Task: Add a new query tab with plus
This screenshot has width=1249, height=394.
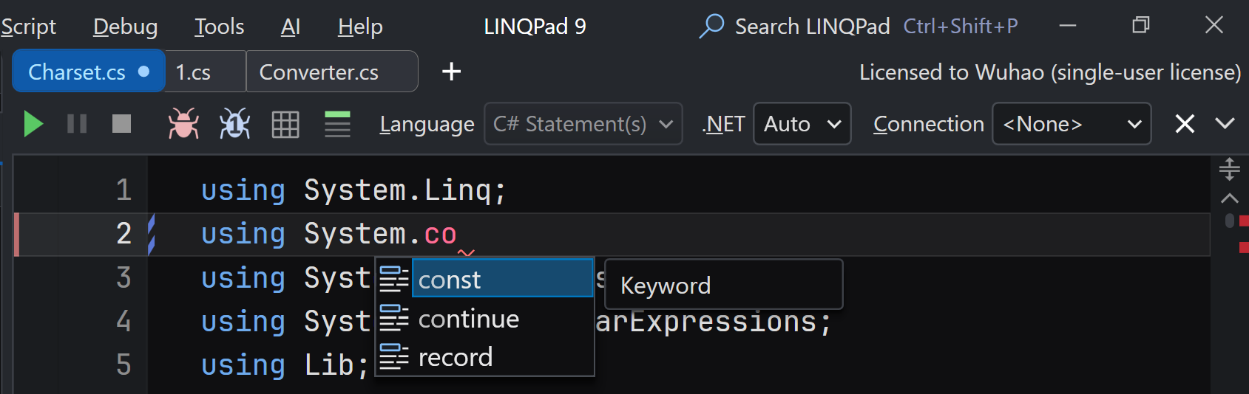Action: click(x=451, y=72)
